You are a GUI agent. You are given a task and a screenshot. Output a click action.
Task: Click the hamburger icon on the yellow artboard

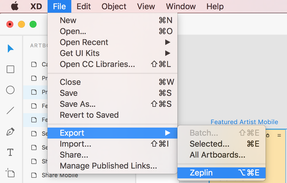click(x=279, y=135)
